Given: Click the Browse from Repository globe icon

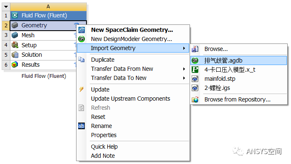Looking at the screenshot, I should pos(195,99).
